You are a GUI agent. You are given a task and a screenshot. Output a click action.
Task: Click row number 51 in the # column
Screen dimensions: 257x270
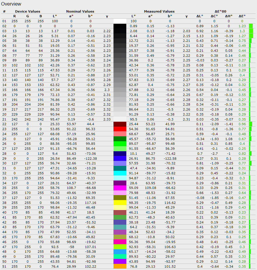coord(4,266)
